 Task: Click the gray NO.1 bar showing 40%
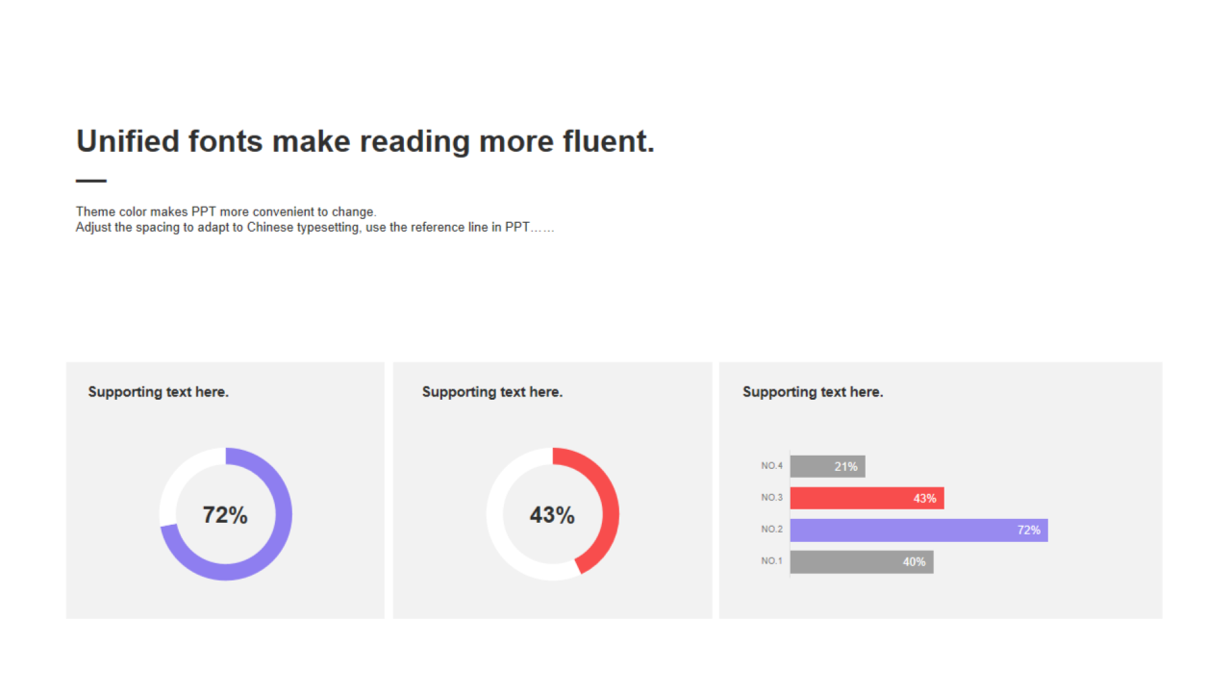pyautogui.click(x=862, y=561)
